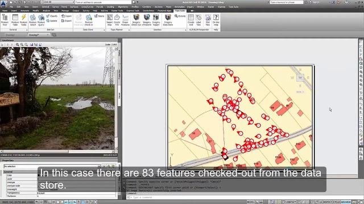This screenshot has height=204, width=364.
Task: Open the second Imagery tool icon
Action: tap(147, 20)
